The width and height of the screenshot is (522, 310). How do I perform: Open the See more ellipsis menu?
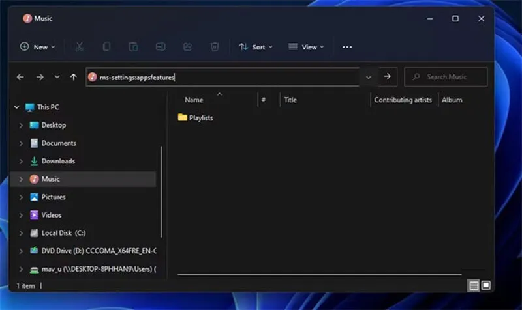[347, 47]
